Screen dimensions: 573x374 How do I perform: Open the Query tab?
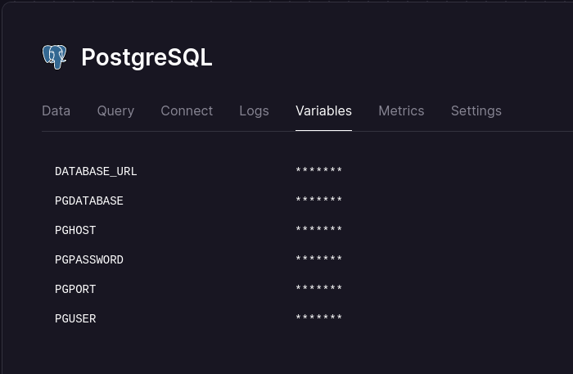(115, 110)
